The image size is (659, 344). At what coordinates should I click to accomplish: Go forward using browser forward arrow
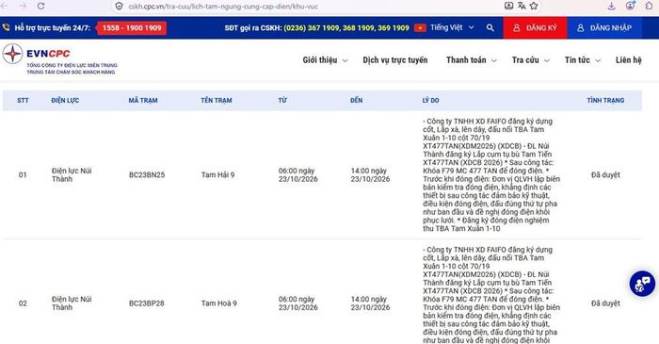point(23,6)
